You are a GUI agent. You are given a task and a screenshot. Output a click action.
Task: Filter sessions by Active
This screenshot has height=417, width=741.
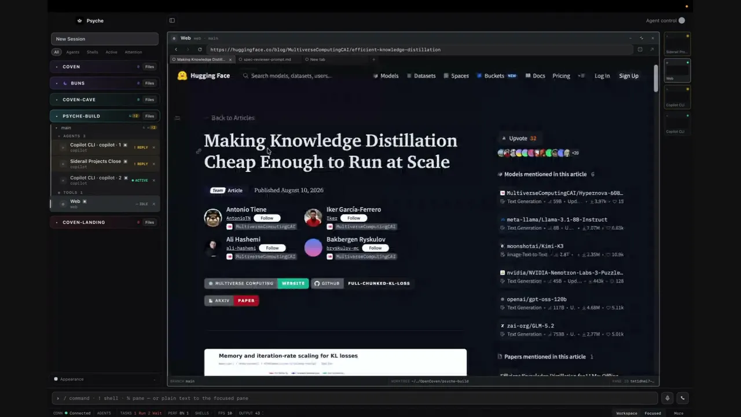pos(112,52)
